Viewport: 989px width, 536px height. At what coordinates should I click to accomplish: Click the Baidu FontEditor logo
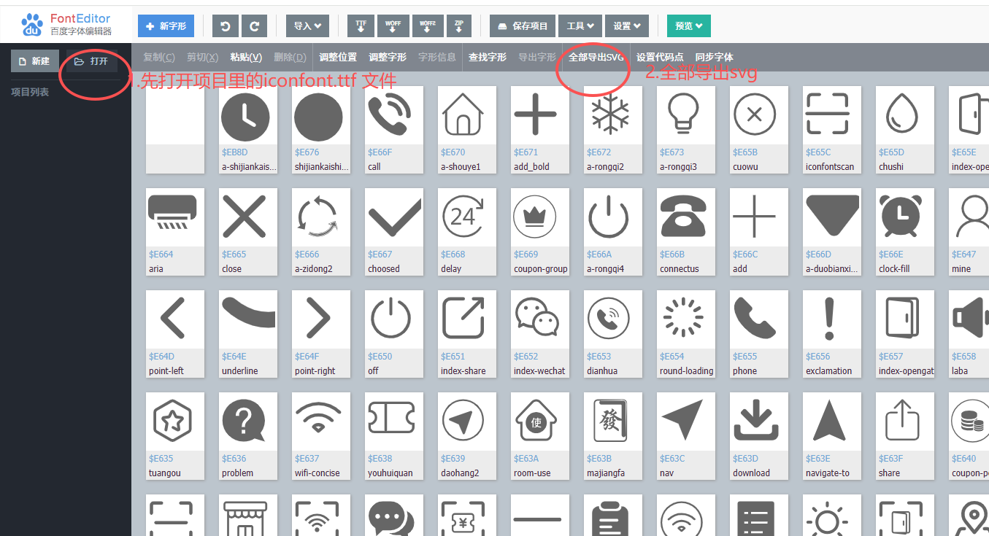pyautogui.click(x=66, y=24)
